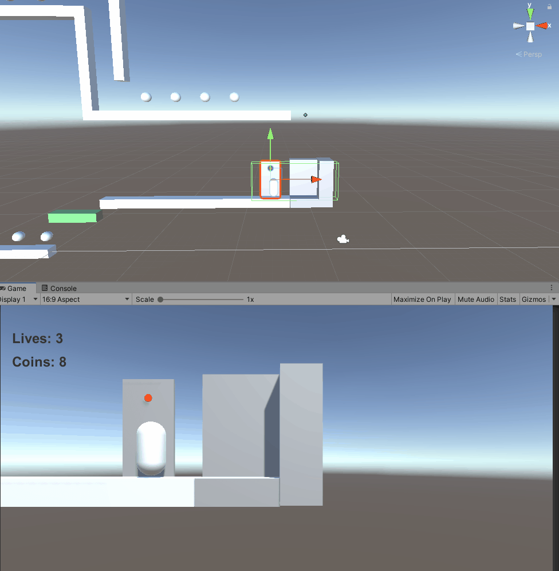Click the center cube of the scene orientation gizmo
Screen dimensions: 559x571
tap(529, 25)
